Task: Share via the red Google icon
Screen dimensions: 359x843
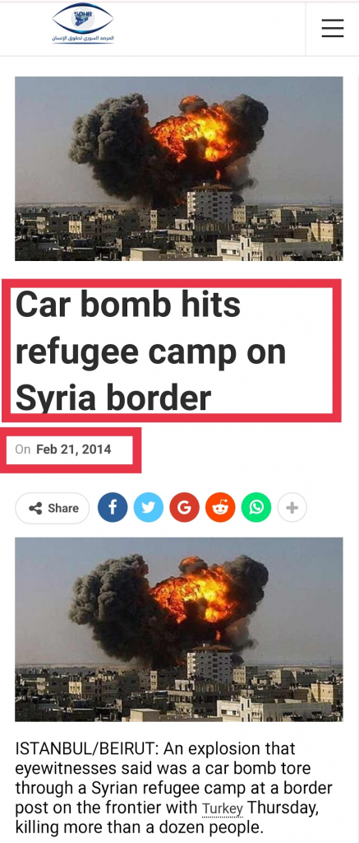Action: coord(185,507)
